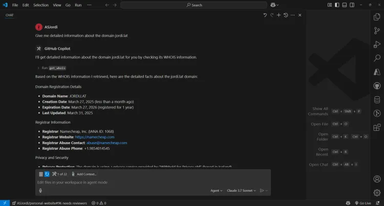
Task: Focus the chat input text field
Action: point(153,182)
